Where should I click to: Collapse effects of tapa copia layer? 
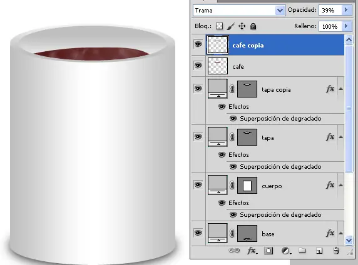point(340,89)
